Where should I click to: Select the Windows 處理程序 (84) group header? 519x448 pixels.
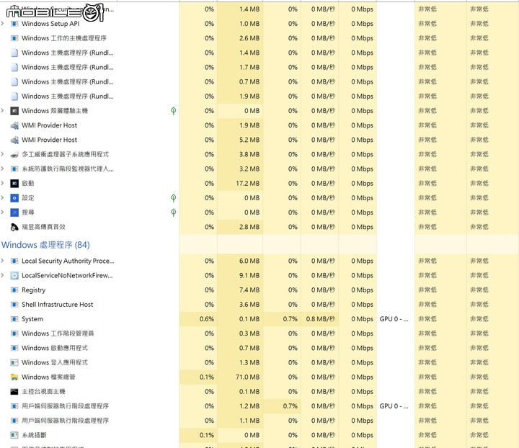point(45,245)
